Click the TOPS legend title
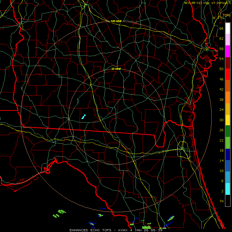Image resolution: width=232 pixels, height=232 pixels. (227, 15)
